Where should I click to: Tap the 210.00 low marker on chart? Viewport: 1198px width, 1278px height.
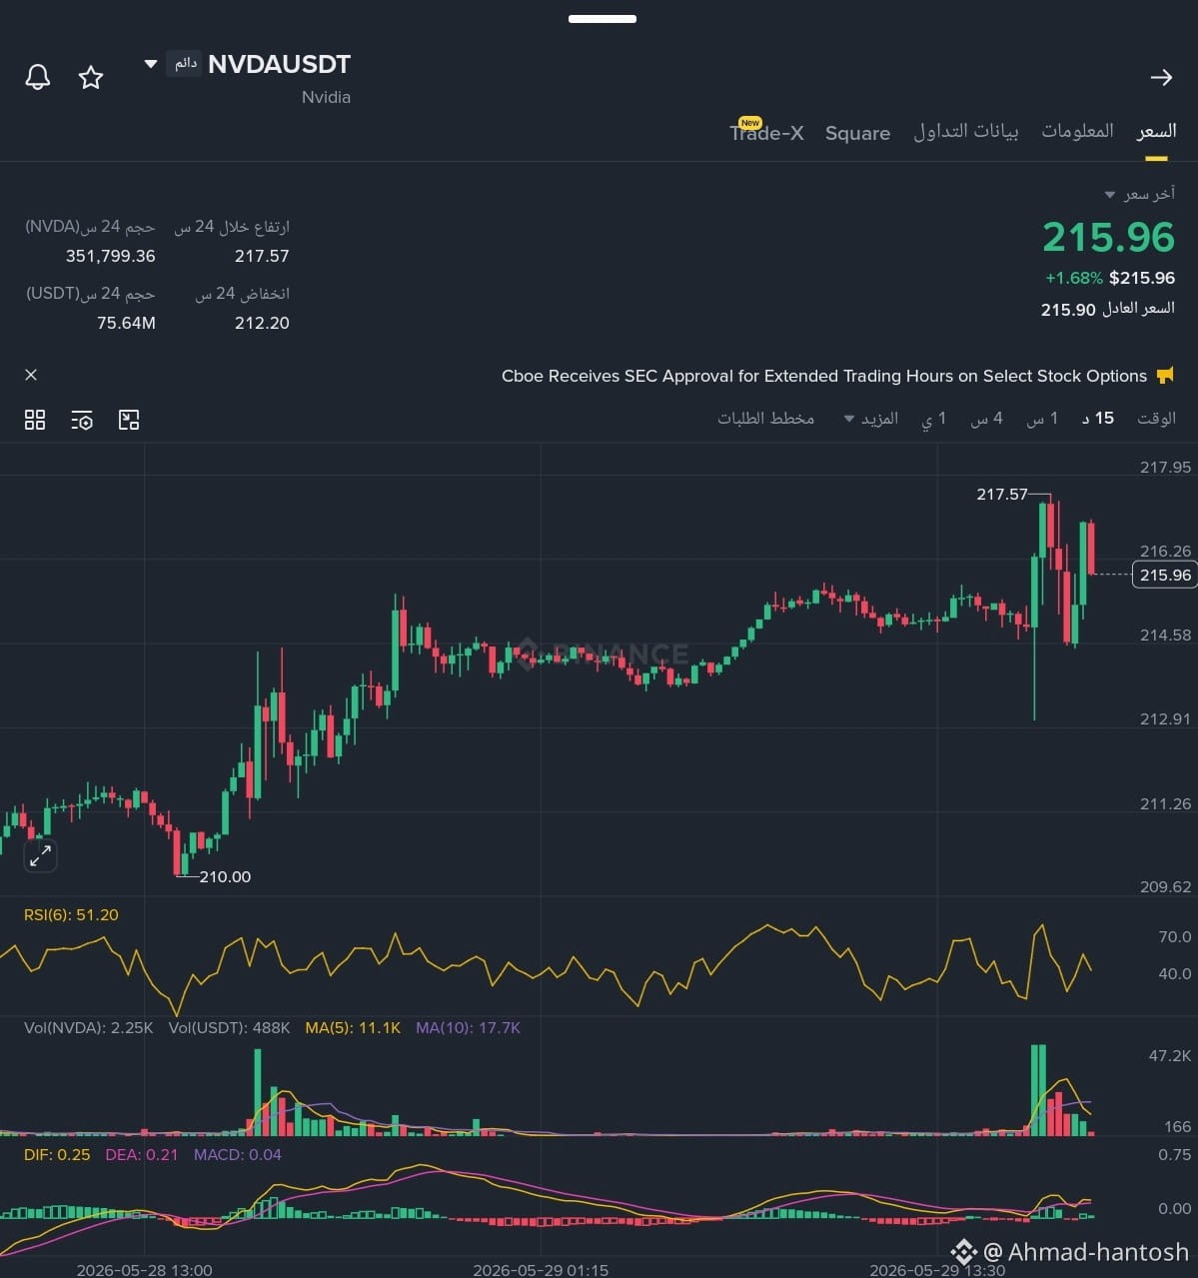point(225,876)
